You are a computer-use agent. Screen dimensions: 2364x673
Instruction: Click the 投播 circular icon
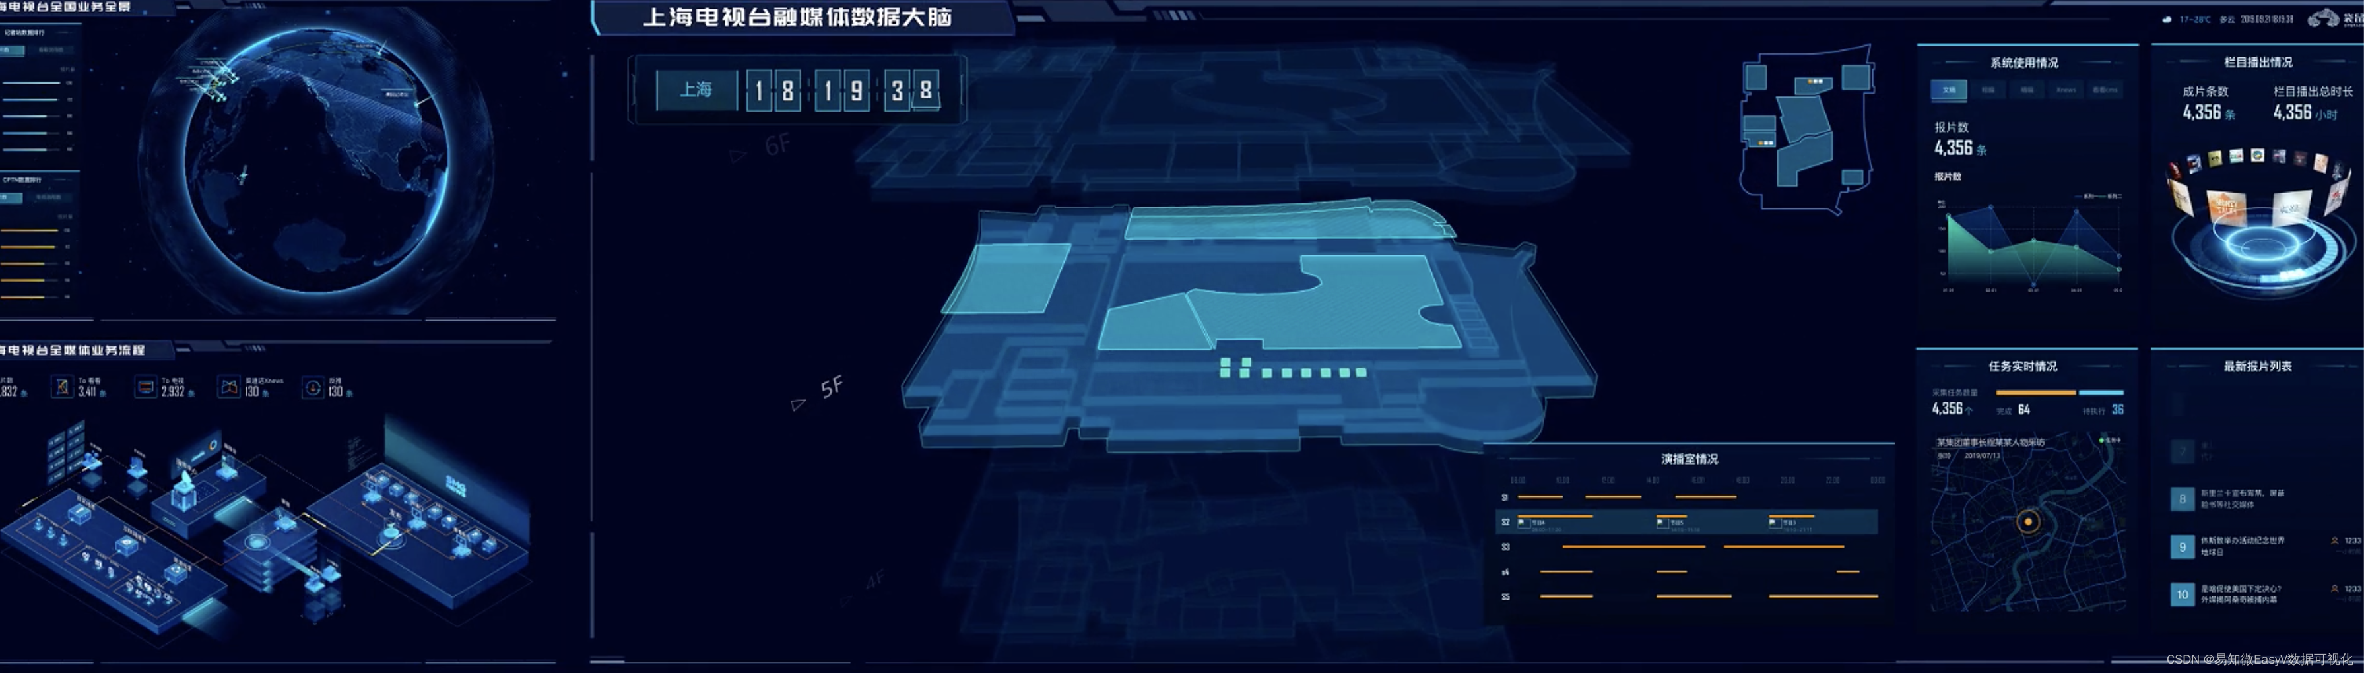click(x=312, y=388)
